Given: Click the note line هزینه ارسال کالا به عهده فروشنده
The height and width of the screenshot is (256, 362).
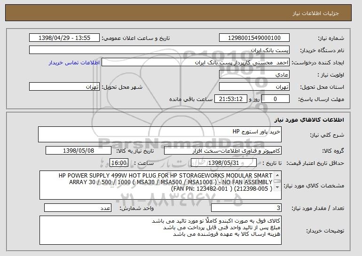Looking at the screenshot, I should pos(227,234).
